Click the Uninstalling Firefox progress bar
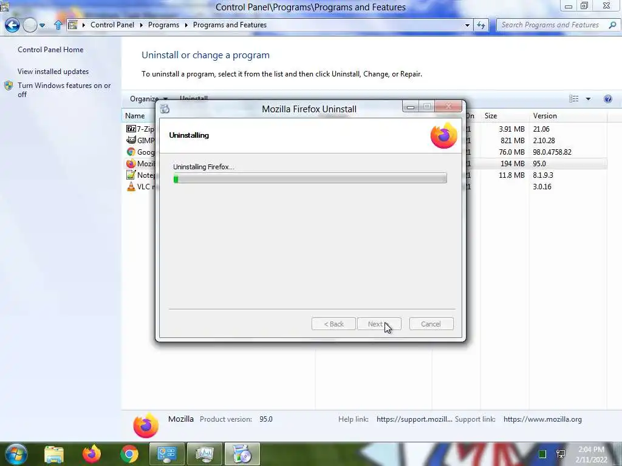 (x=310, y=178)
